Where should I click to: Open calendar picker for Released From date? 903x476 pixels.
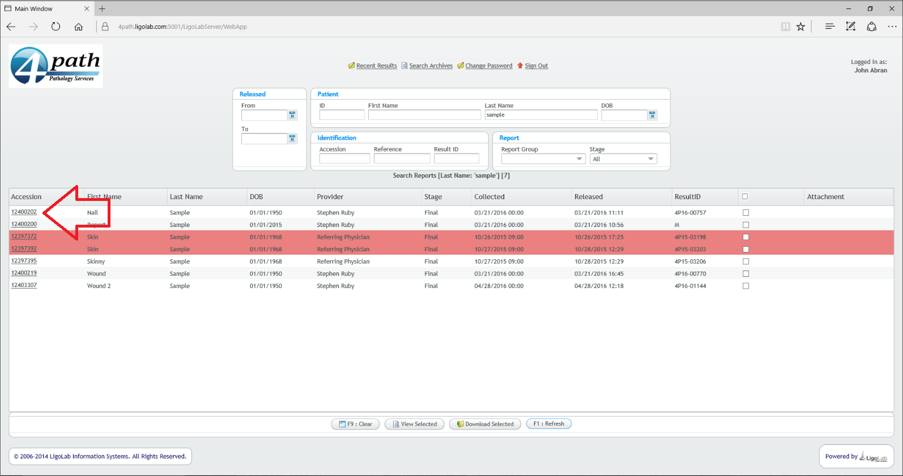click(x=292, y=115)
